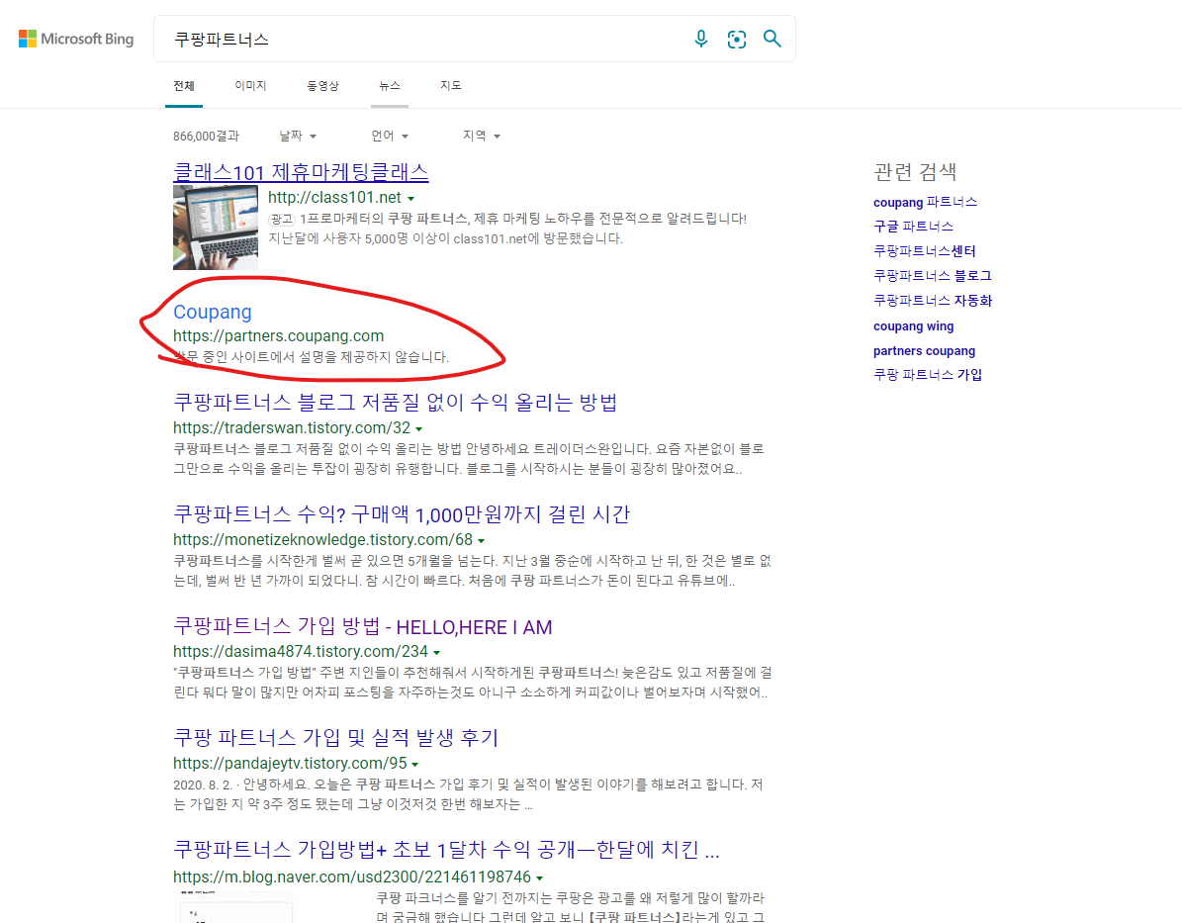
Task: Open the Coupang result title link
Action: coord(213,312)
